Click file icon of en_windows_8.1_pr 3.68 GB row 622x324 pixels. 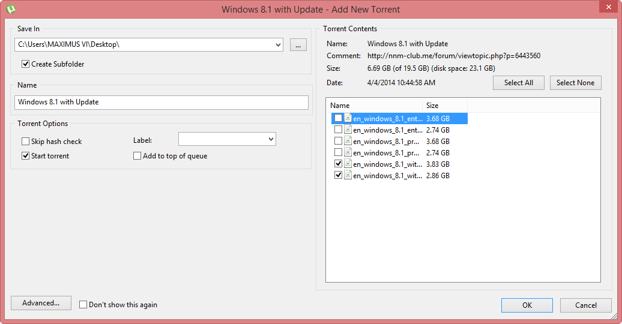(348, 141)
